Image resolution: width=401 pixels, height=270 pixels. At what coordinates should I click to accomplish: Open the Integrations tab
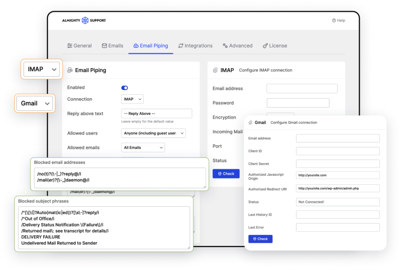click(x=195, y=46)
